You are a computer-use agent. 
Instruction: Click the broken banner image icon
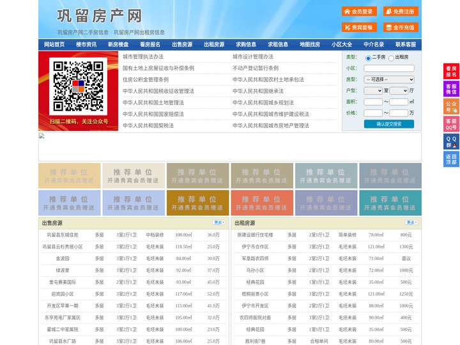[42, 136]
